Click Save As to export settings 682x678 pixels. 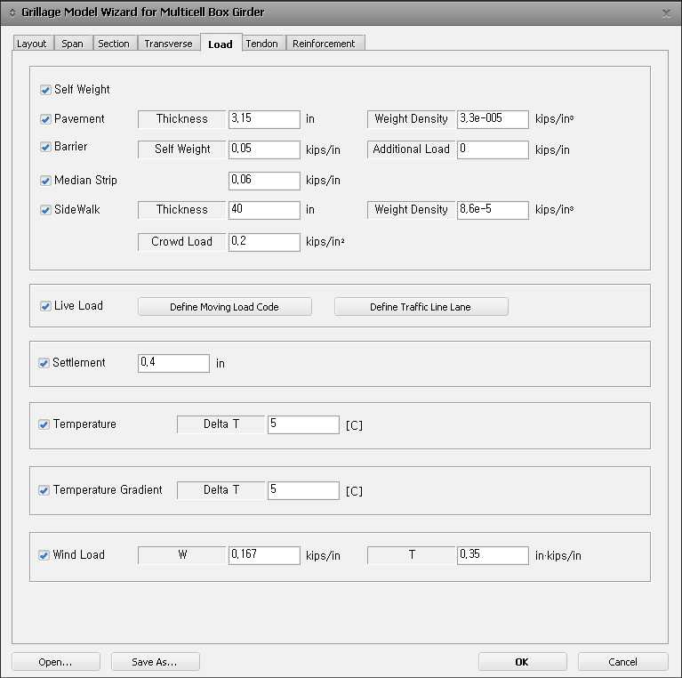155,662
